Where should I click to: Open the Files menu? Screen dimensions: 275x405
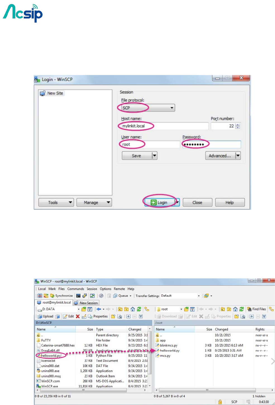61,289
